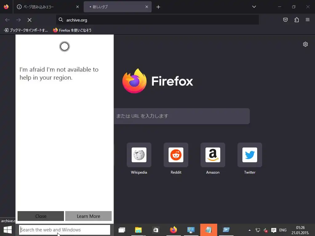The width and height of the screenshot is (315, 236).
Task: Open the Pocket save icon
Action: click(285, 20)
